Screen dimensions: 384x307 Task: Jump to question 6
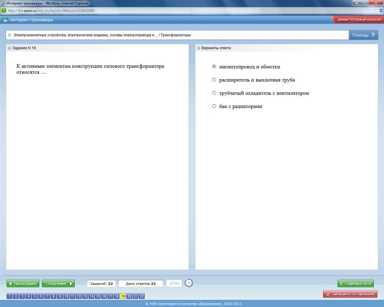(x=41, y=296)
